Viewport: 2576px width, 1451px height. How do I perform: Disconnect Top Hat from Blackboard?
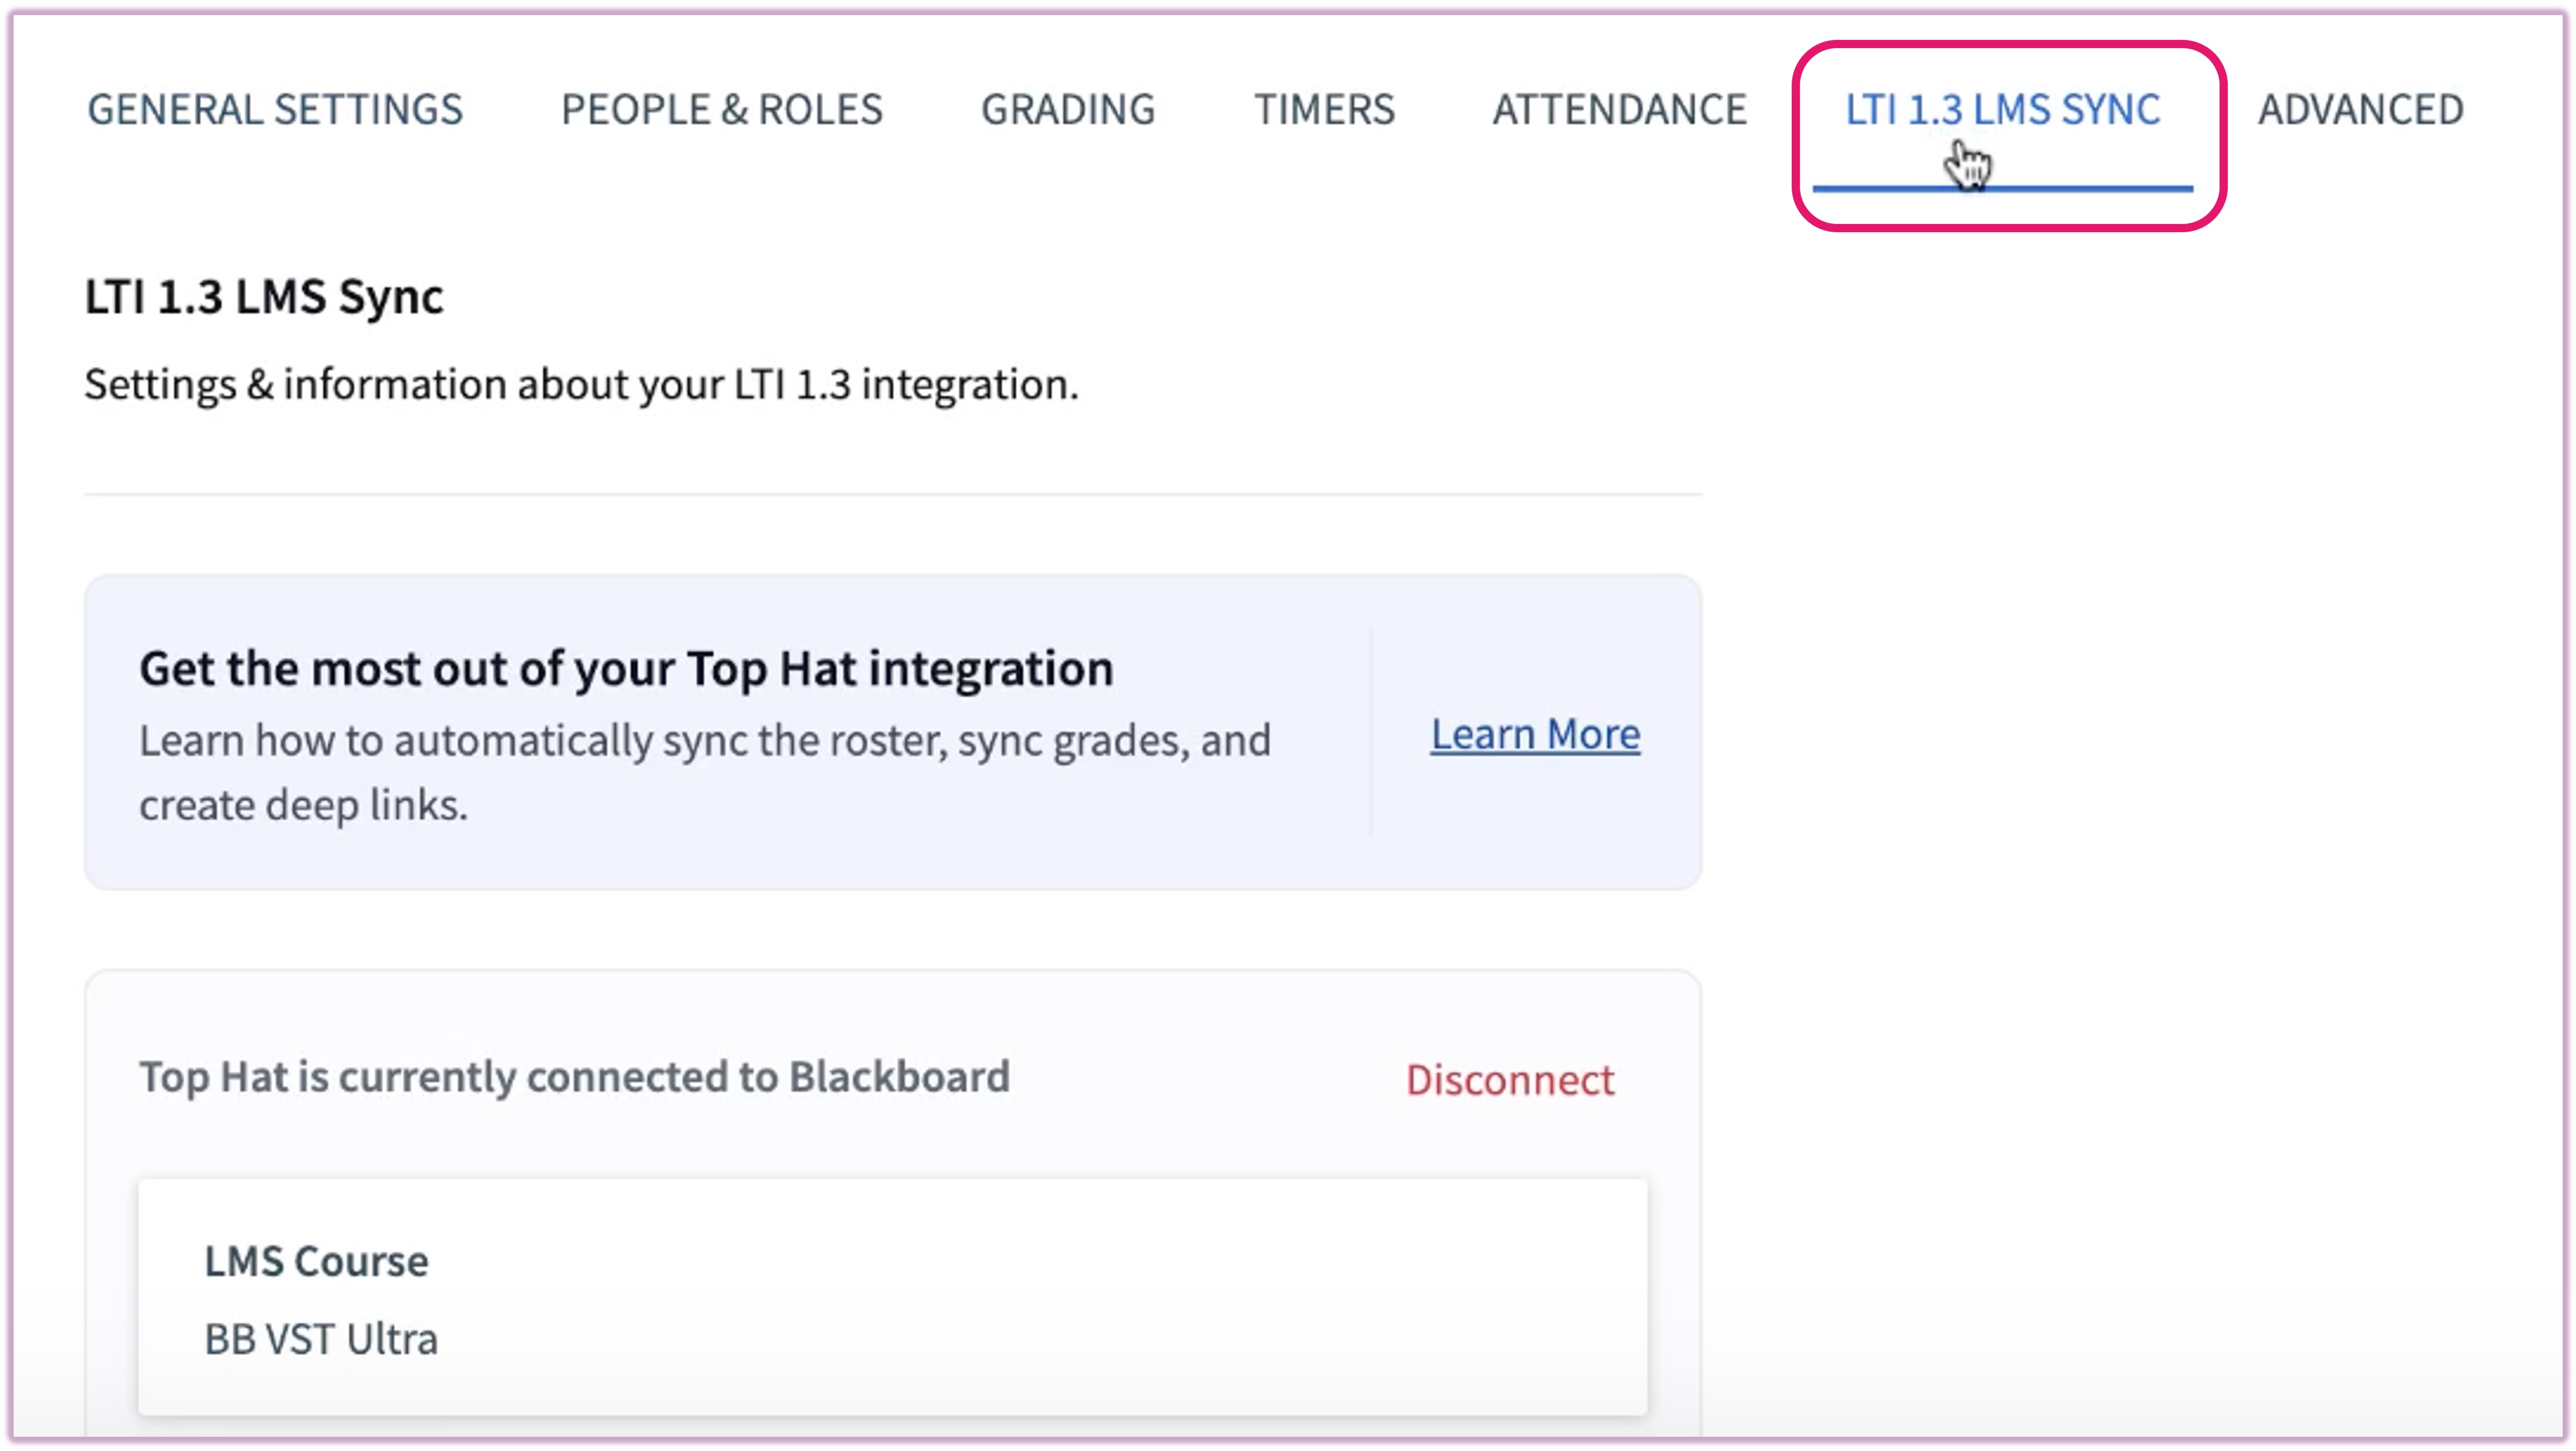click(1509, 1080)
